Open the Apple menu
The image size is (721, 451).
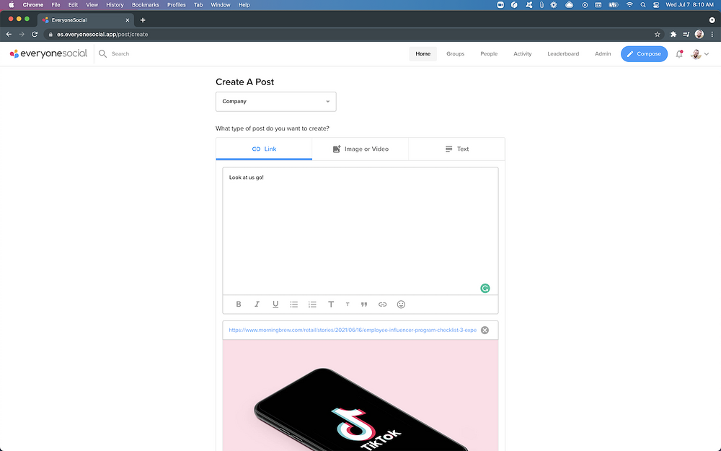pyautogui.click(x=12, y=4)
